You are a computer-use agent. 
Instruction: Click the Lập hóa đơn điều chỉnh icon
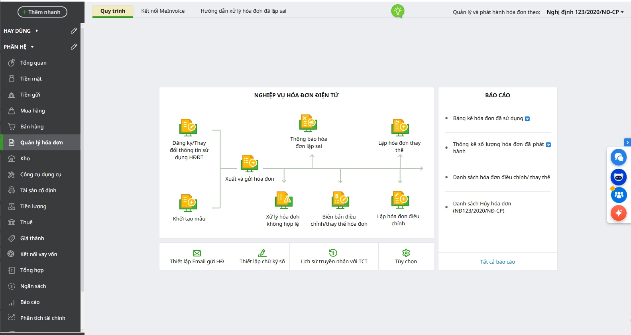tap(400, 200)
